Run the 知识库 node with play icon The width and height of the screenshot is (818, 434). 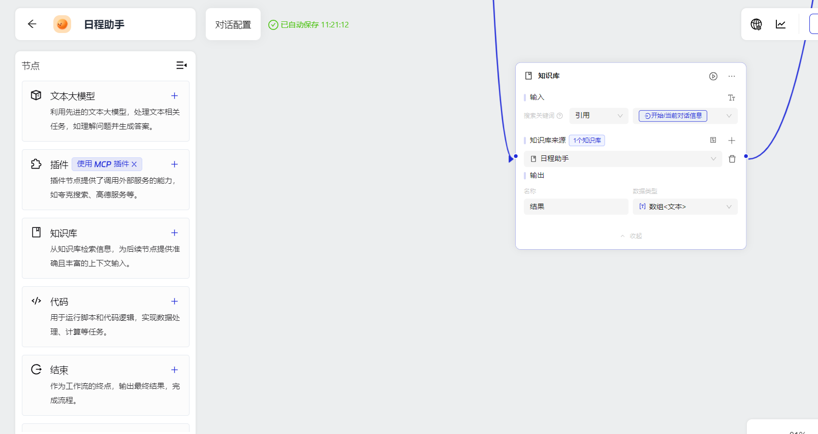[x=713, y=76]
